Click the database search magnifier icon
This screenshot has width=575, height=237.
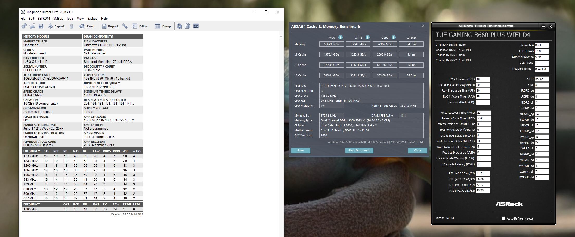[179, 26]
